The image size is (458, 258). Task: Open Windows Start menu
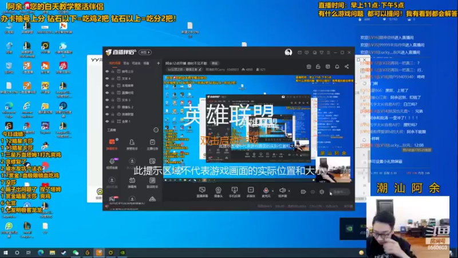(6, 252)
